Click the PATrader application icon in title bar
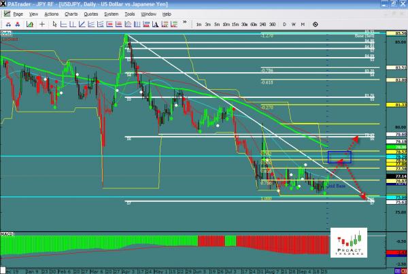This screenshot has width=408, height=274. coord(4,4)
